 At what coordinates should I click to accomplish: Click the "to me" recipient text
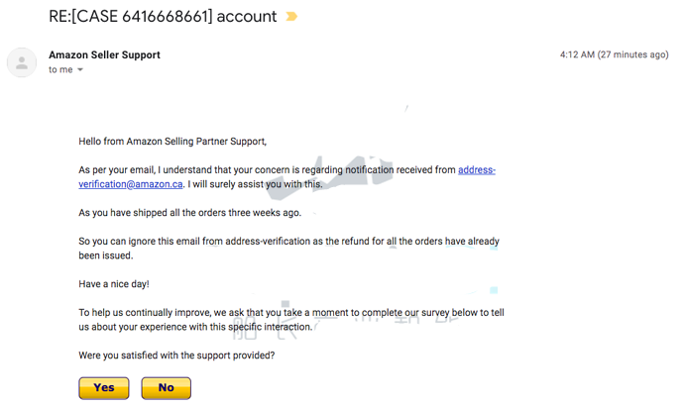point(61,70)
